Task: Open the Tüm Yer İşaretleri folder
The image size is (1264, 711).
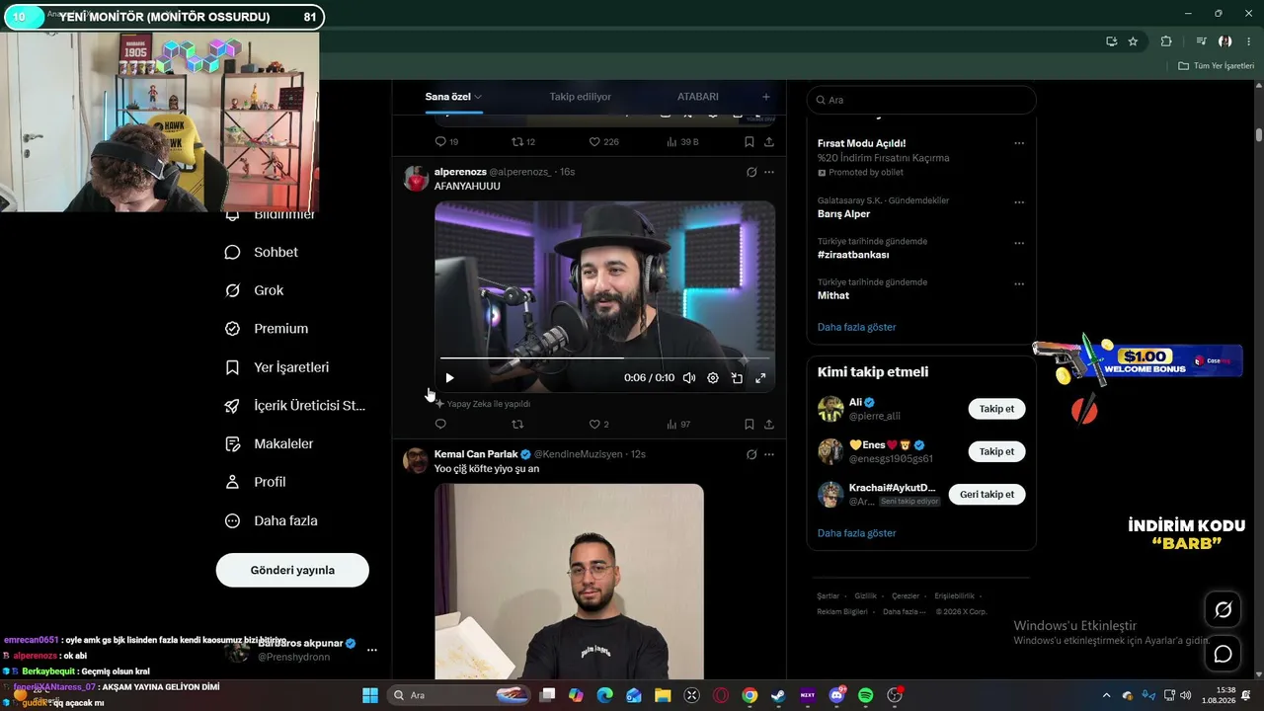Action: 1217,66
